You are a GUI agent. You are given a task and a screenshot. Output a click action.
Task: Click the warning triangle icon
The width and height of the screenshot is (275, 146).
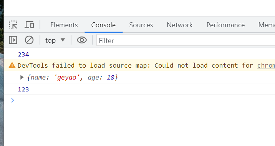pos(12,65)
